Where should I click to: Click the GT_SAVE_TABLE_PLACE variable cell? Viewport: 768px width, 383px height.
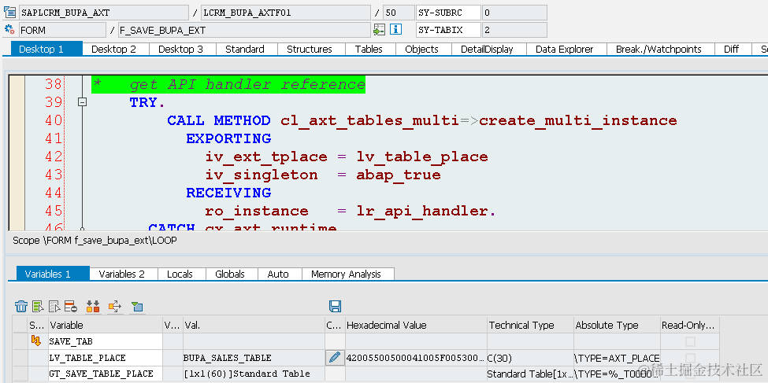click(x=106, y=374)
